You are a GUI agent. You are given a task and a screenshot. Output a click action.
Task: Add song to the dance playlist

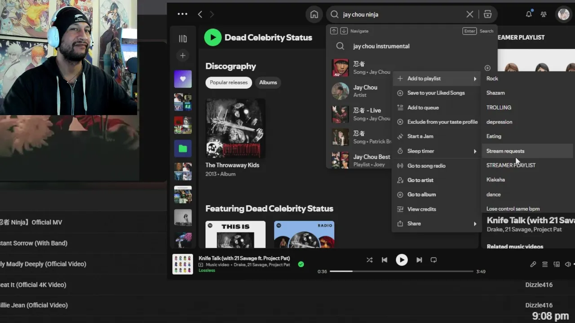(527, 195)
